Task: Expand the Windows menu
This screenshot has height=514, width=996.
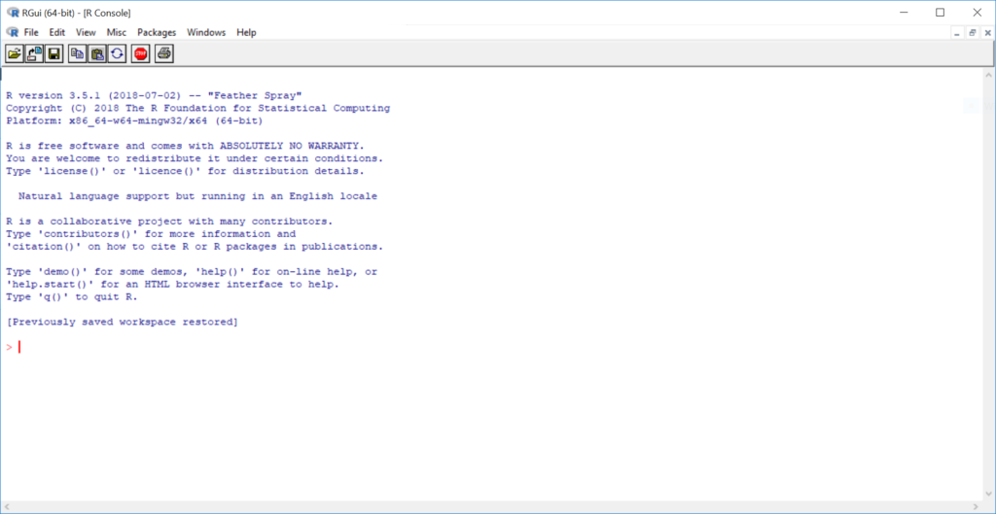Action: 206,32
